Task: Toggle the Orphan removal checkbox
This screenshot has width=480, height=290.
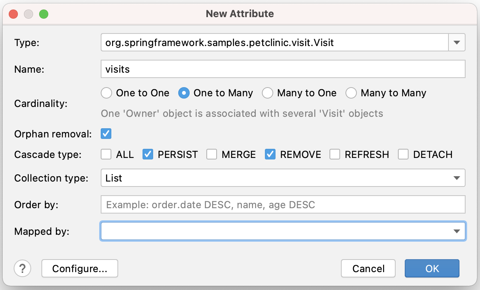Action: coord(106,134)
